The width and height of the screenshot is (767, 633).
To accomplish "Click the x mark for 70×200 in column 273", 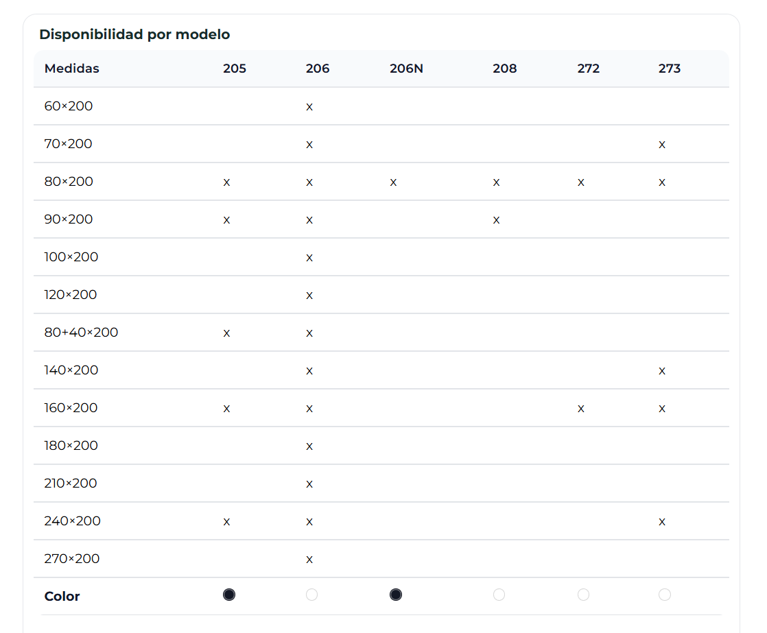I will pos(662,145).
